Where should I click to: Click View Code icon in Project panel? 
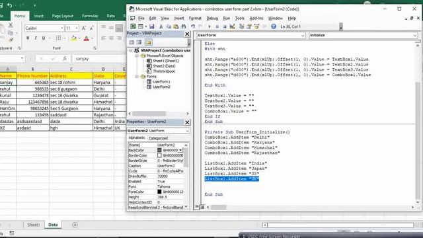[132, 42]
